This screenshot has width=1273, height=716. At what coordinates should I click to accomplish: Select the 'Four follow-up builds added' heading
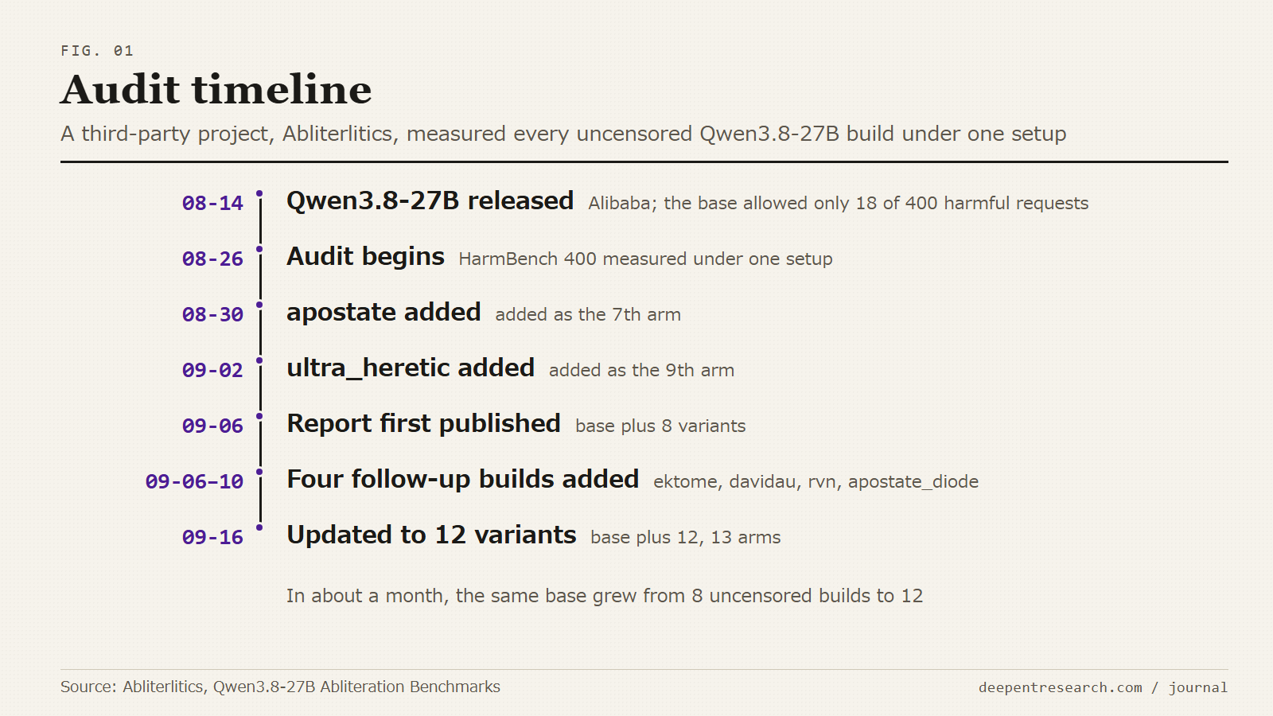pos(462,480)
